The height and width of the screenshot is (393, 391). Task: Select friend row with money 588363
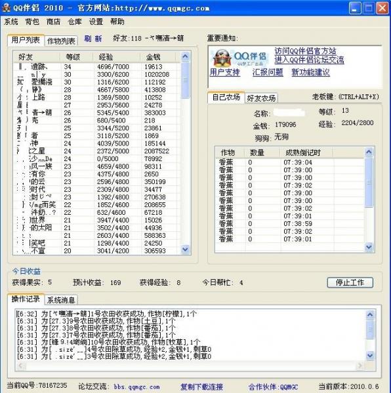97,236
